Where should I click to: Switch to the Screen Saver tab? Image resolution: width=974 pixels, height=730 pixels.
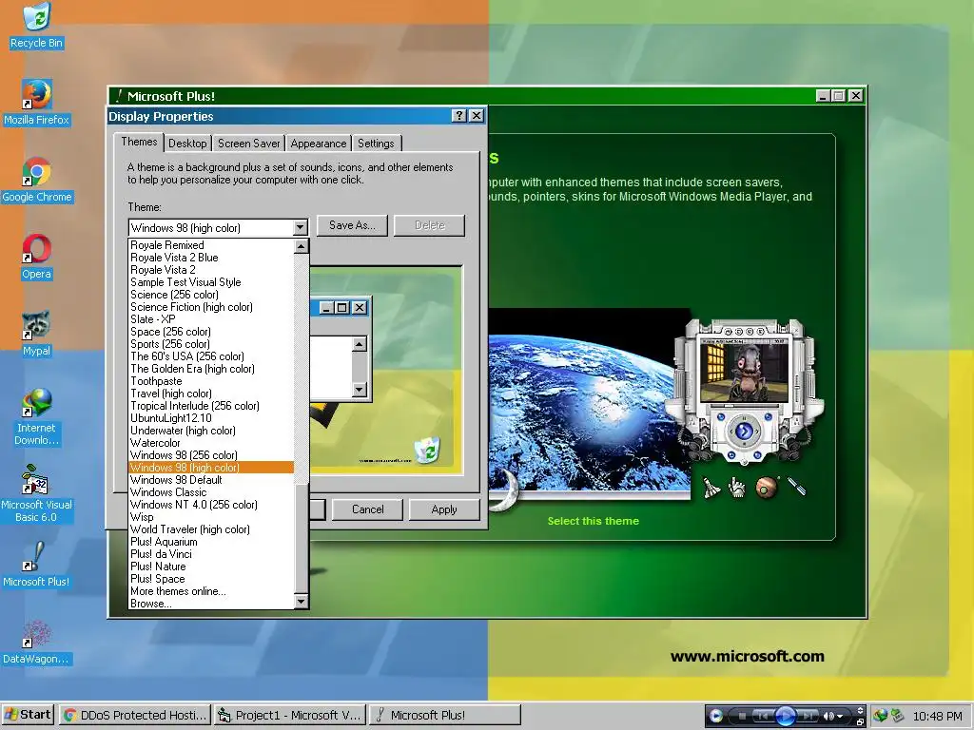(x=248, y=144)
